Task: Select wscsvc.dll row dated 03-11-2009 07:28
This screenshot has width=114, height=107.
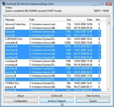Action: click(53, 79)
